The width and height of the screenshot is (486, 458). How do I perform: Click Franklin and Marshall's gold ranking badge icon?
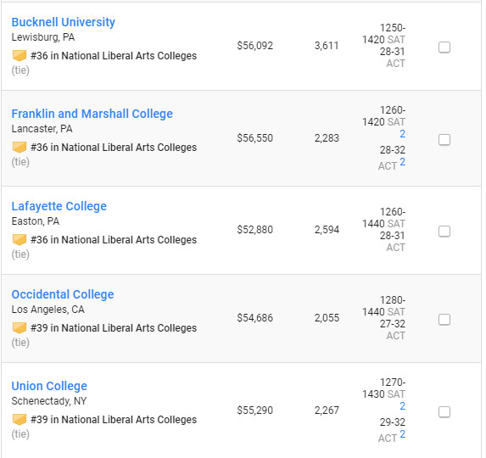pos(20,148)
